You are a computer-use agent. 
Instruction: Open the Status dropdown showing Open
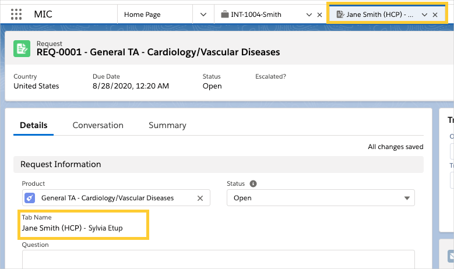[x=321, y=198]
